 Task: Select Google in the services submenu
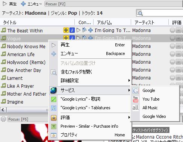[155, 90]
